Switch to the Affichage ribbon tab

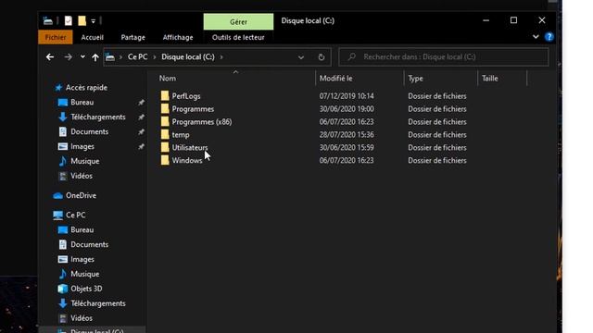(x=178, y=37)
